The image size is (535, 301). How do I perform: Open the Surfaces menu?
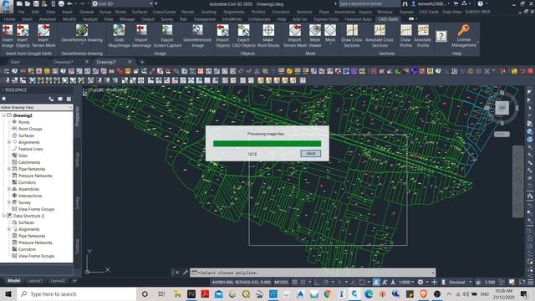coord(140,12)
